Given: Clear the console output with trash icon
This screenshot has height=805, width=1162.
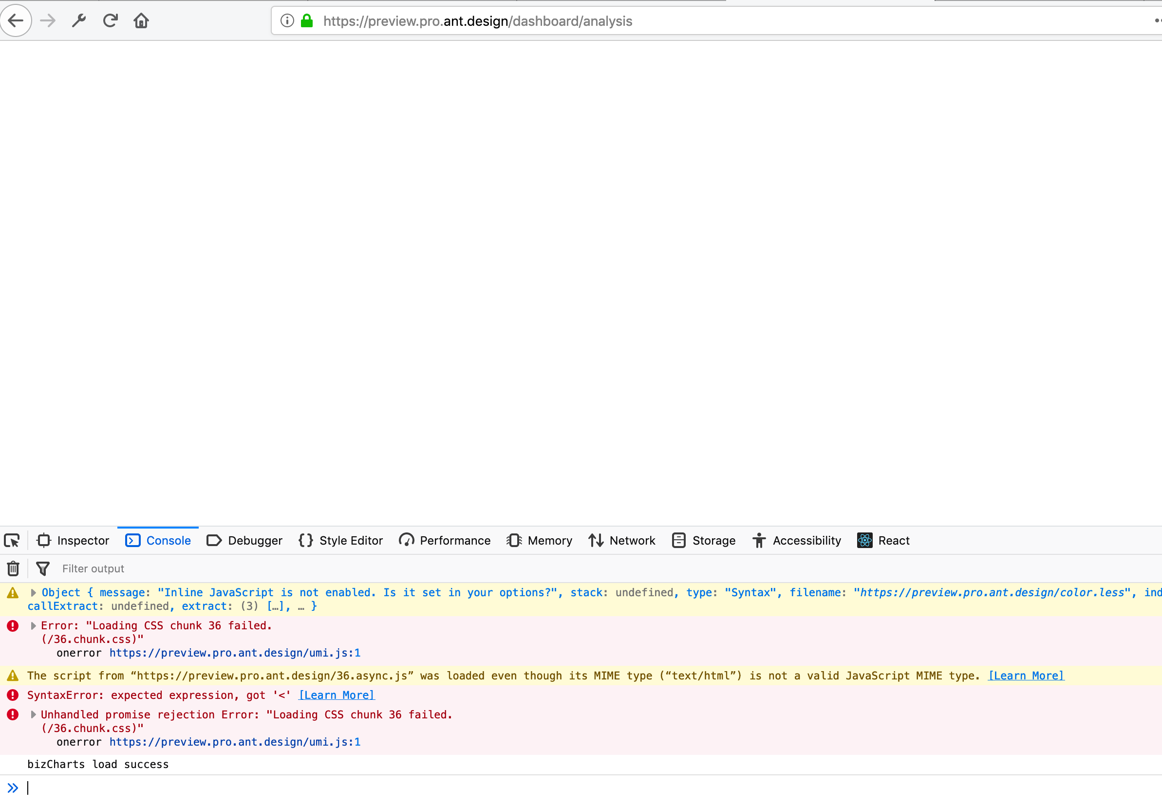Looking at the screenshot, I should [12, 568].
